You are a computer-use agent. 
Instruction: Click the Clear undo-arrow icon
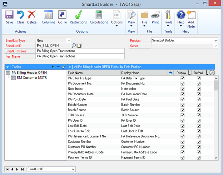pos(20,15)
